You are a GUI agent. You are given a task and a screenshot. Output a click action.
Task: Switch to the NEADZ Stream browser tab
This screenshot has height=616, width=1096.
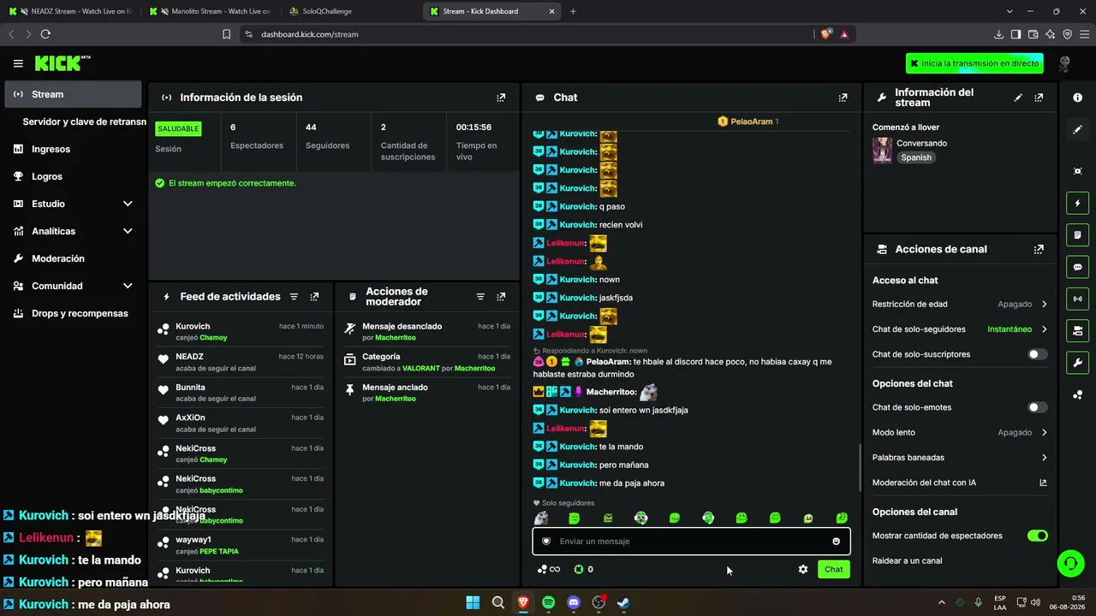[70, 11]
